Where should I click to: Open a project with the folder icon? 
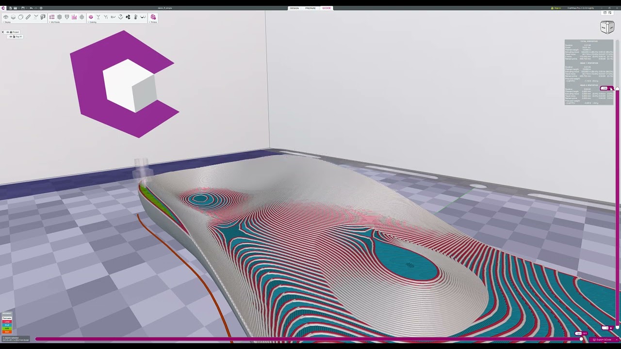[15, 8]
